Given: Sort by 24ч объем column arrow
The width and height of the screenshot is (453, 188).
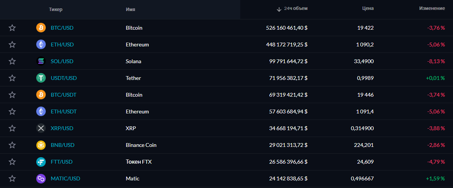Looking at the screenshot, I should tap(279, 9).
